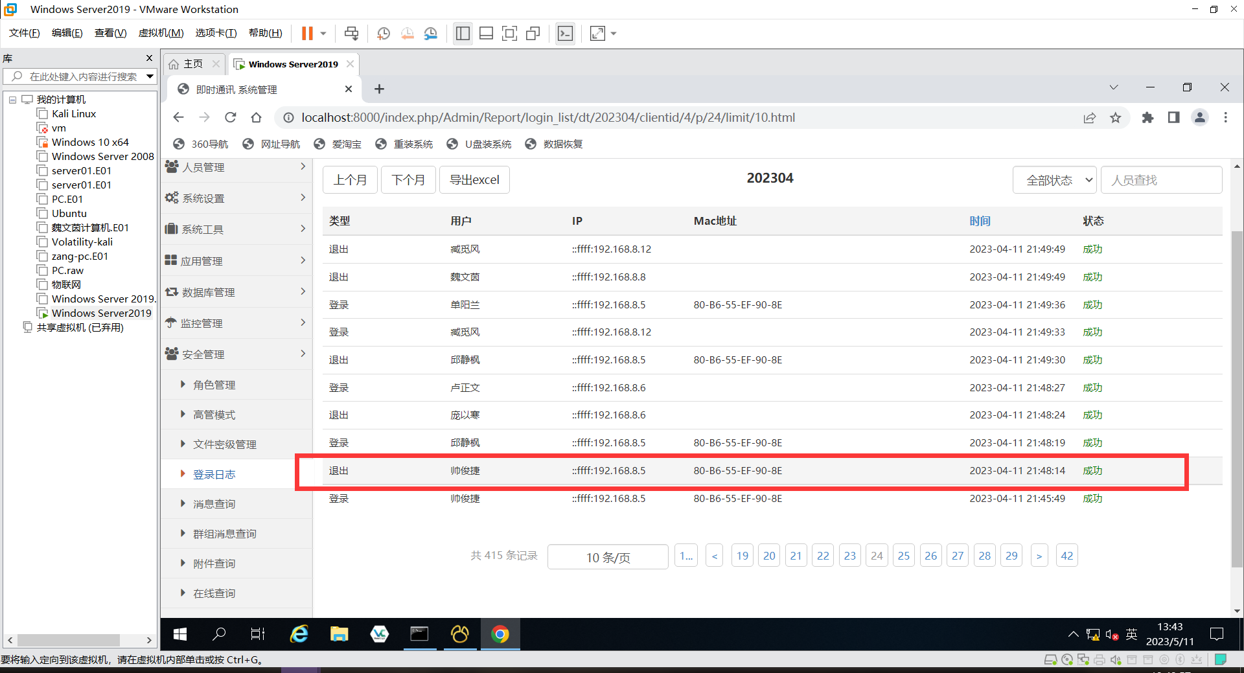Sort by the 时间 column header

pos(980,221)
